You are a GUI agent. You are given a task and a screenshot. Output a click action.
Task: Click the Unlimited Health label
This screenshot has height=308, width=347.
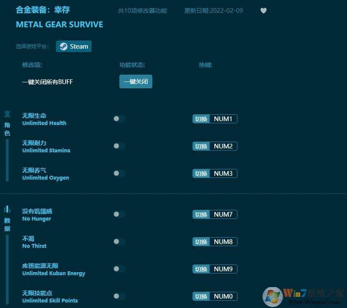pyautogui.click(x=44, y=123)
